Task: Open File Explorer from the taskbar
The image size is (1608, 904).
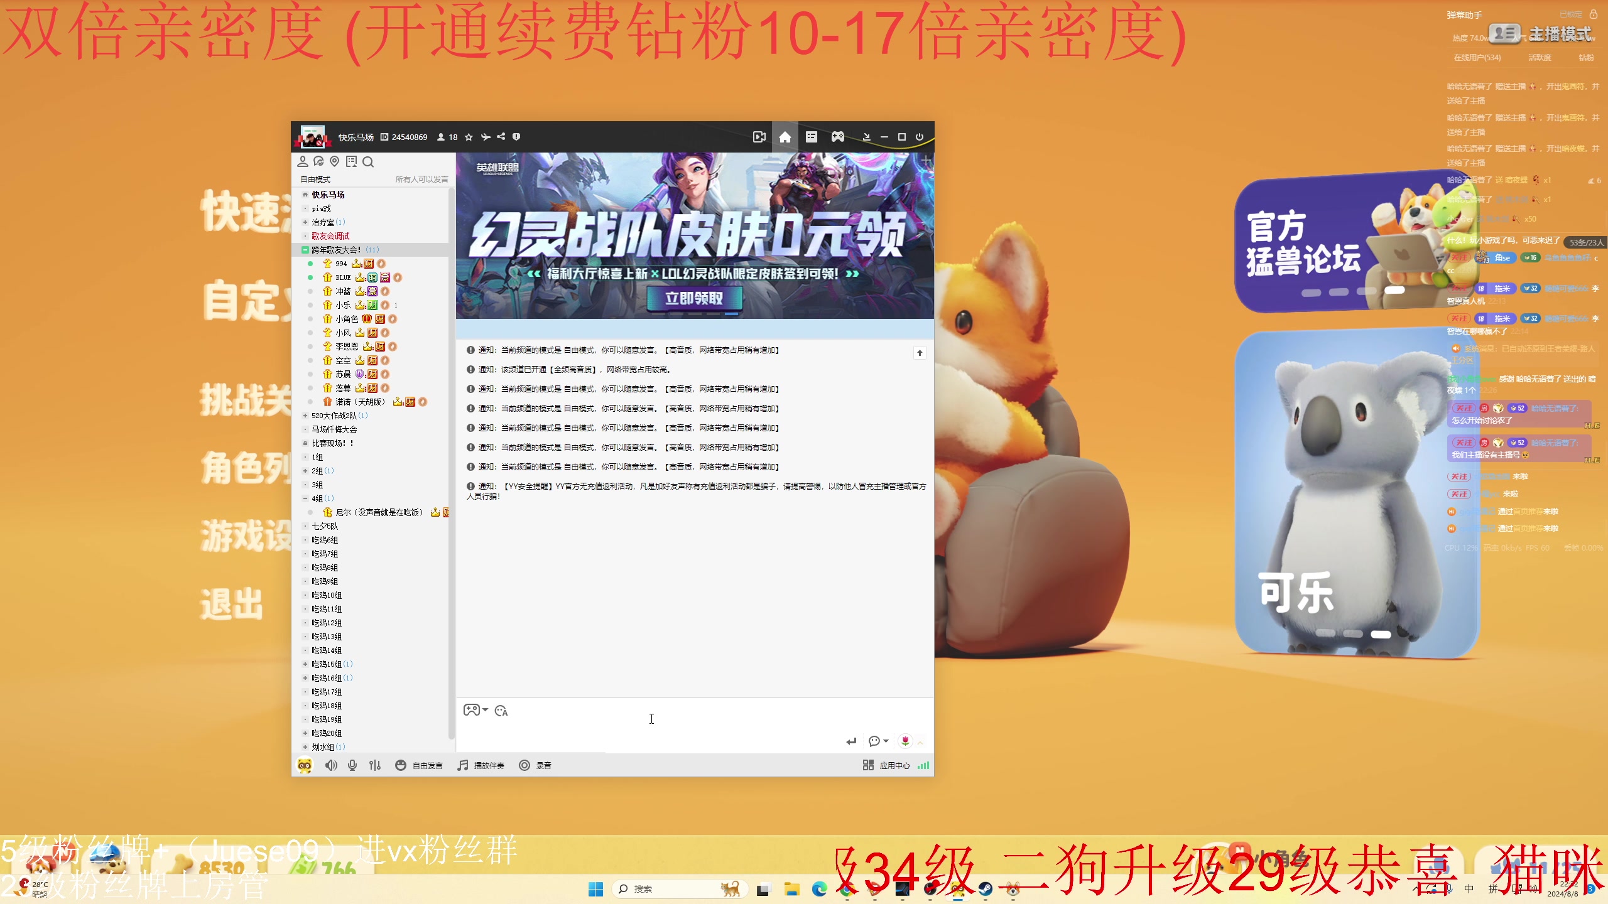Action: [791, 889]
